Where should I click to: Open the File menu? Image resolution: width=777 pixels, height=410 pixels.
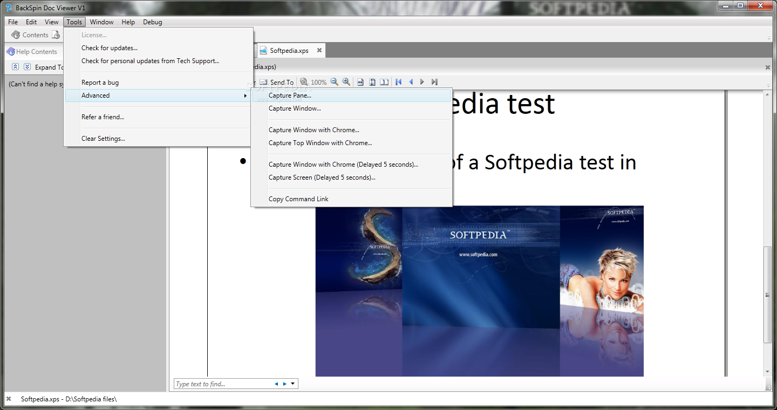pos(13,22)
